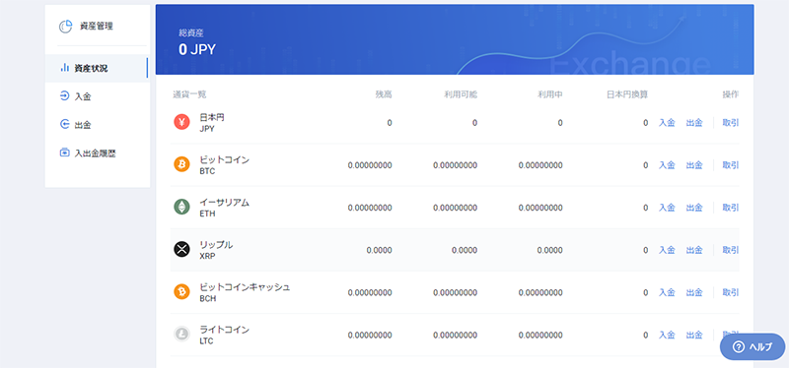
Task: Click the 入金 arrow icon in sidebar
Action: [x=64, y=95]
